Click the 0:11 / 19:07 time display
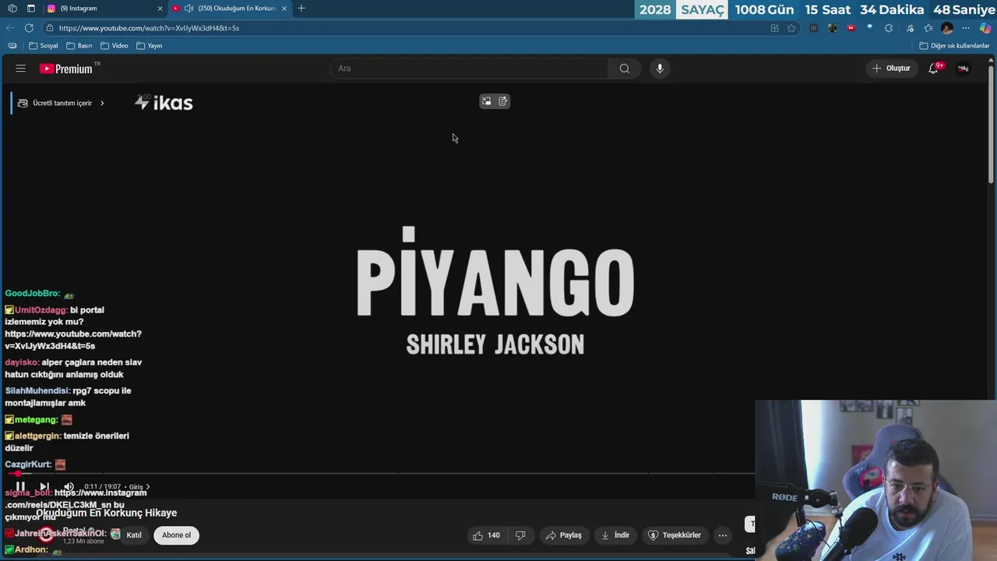The width and height of the screenshot is (997, 561). point(102,487)
